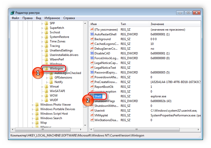Expand the Time Zones tree node
This screenshot has width=211, height=148.
coord(42,42)
